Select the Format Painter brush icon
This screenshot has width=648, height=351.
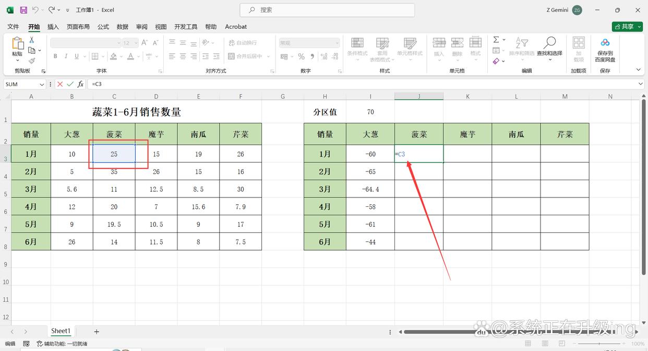coord(32,60)
